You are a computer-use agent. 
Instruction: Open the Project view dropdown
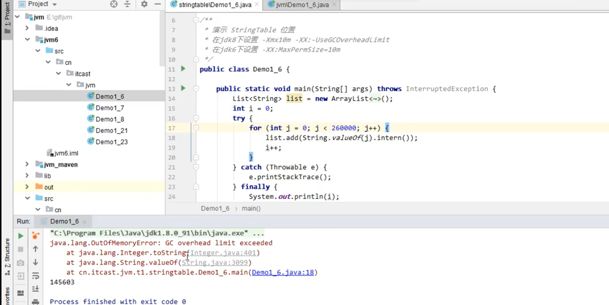pos(55,4)
